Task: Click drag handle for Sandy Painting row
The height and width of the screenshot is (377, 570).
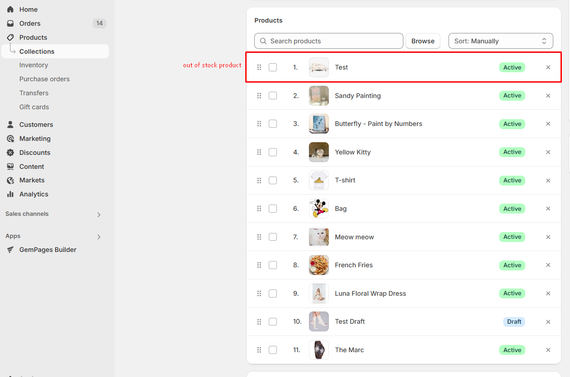Action: coord(259,96)
